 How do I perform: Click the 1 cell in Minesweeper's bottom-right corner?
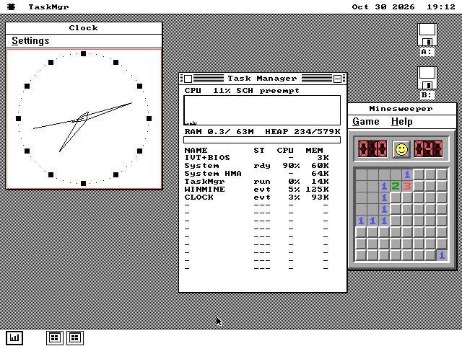442,255
